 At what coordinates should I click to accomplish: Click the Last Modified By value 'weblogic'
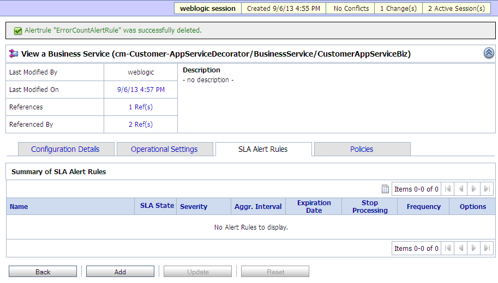(141, 72)
